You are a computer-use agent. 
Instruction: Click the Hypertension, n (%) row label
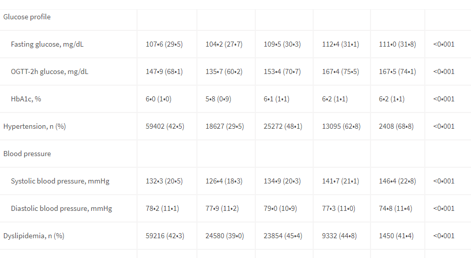35,126
